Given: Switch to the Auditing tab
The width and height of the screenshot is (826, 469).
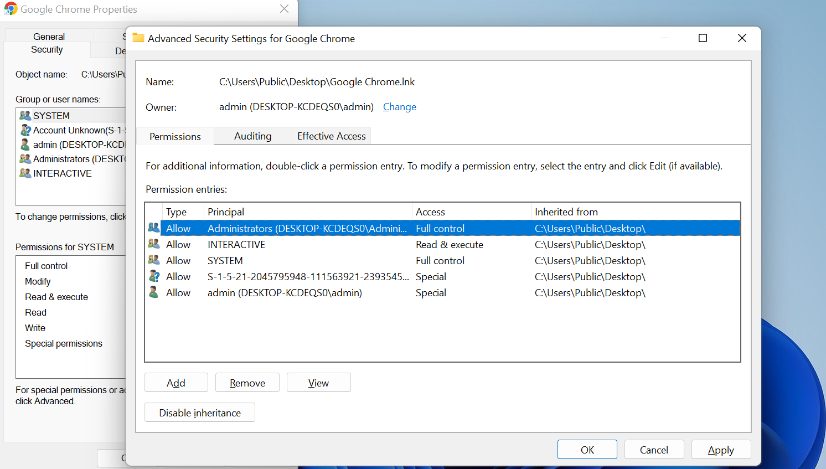Looking at the screenshot, I should point(252,136).
